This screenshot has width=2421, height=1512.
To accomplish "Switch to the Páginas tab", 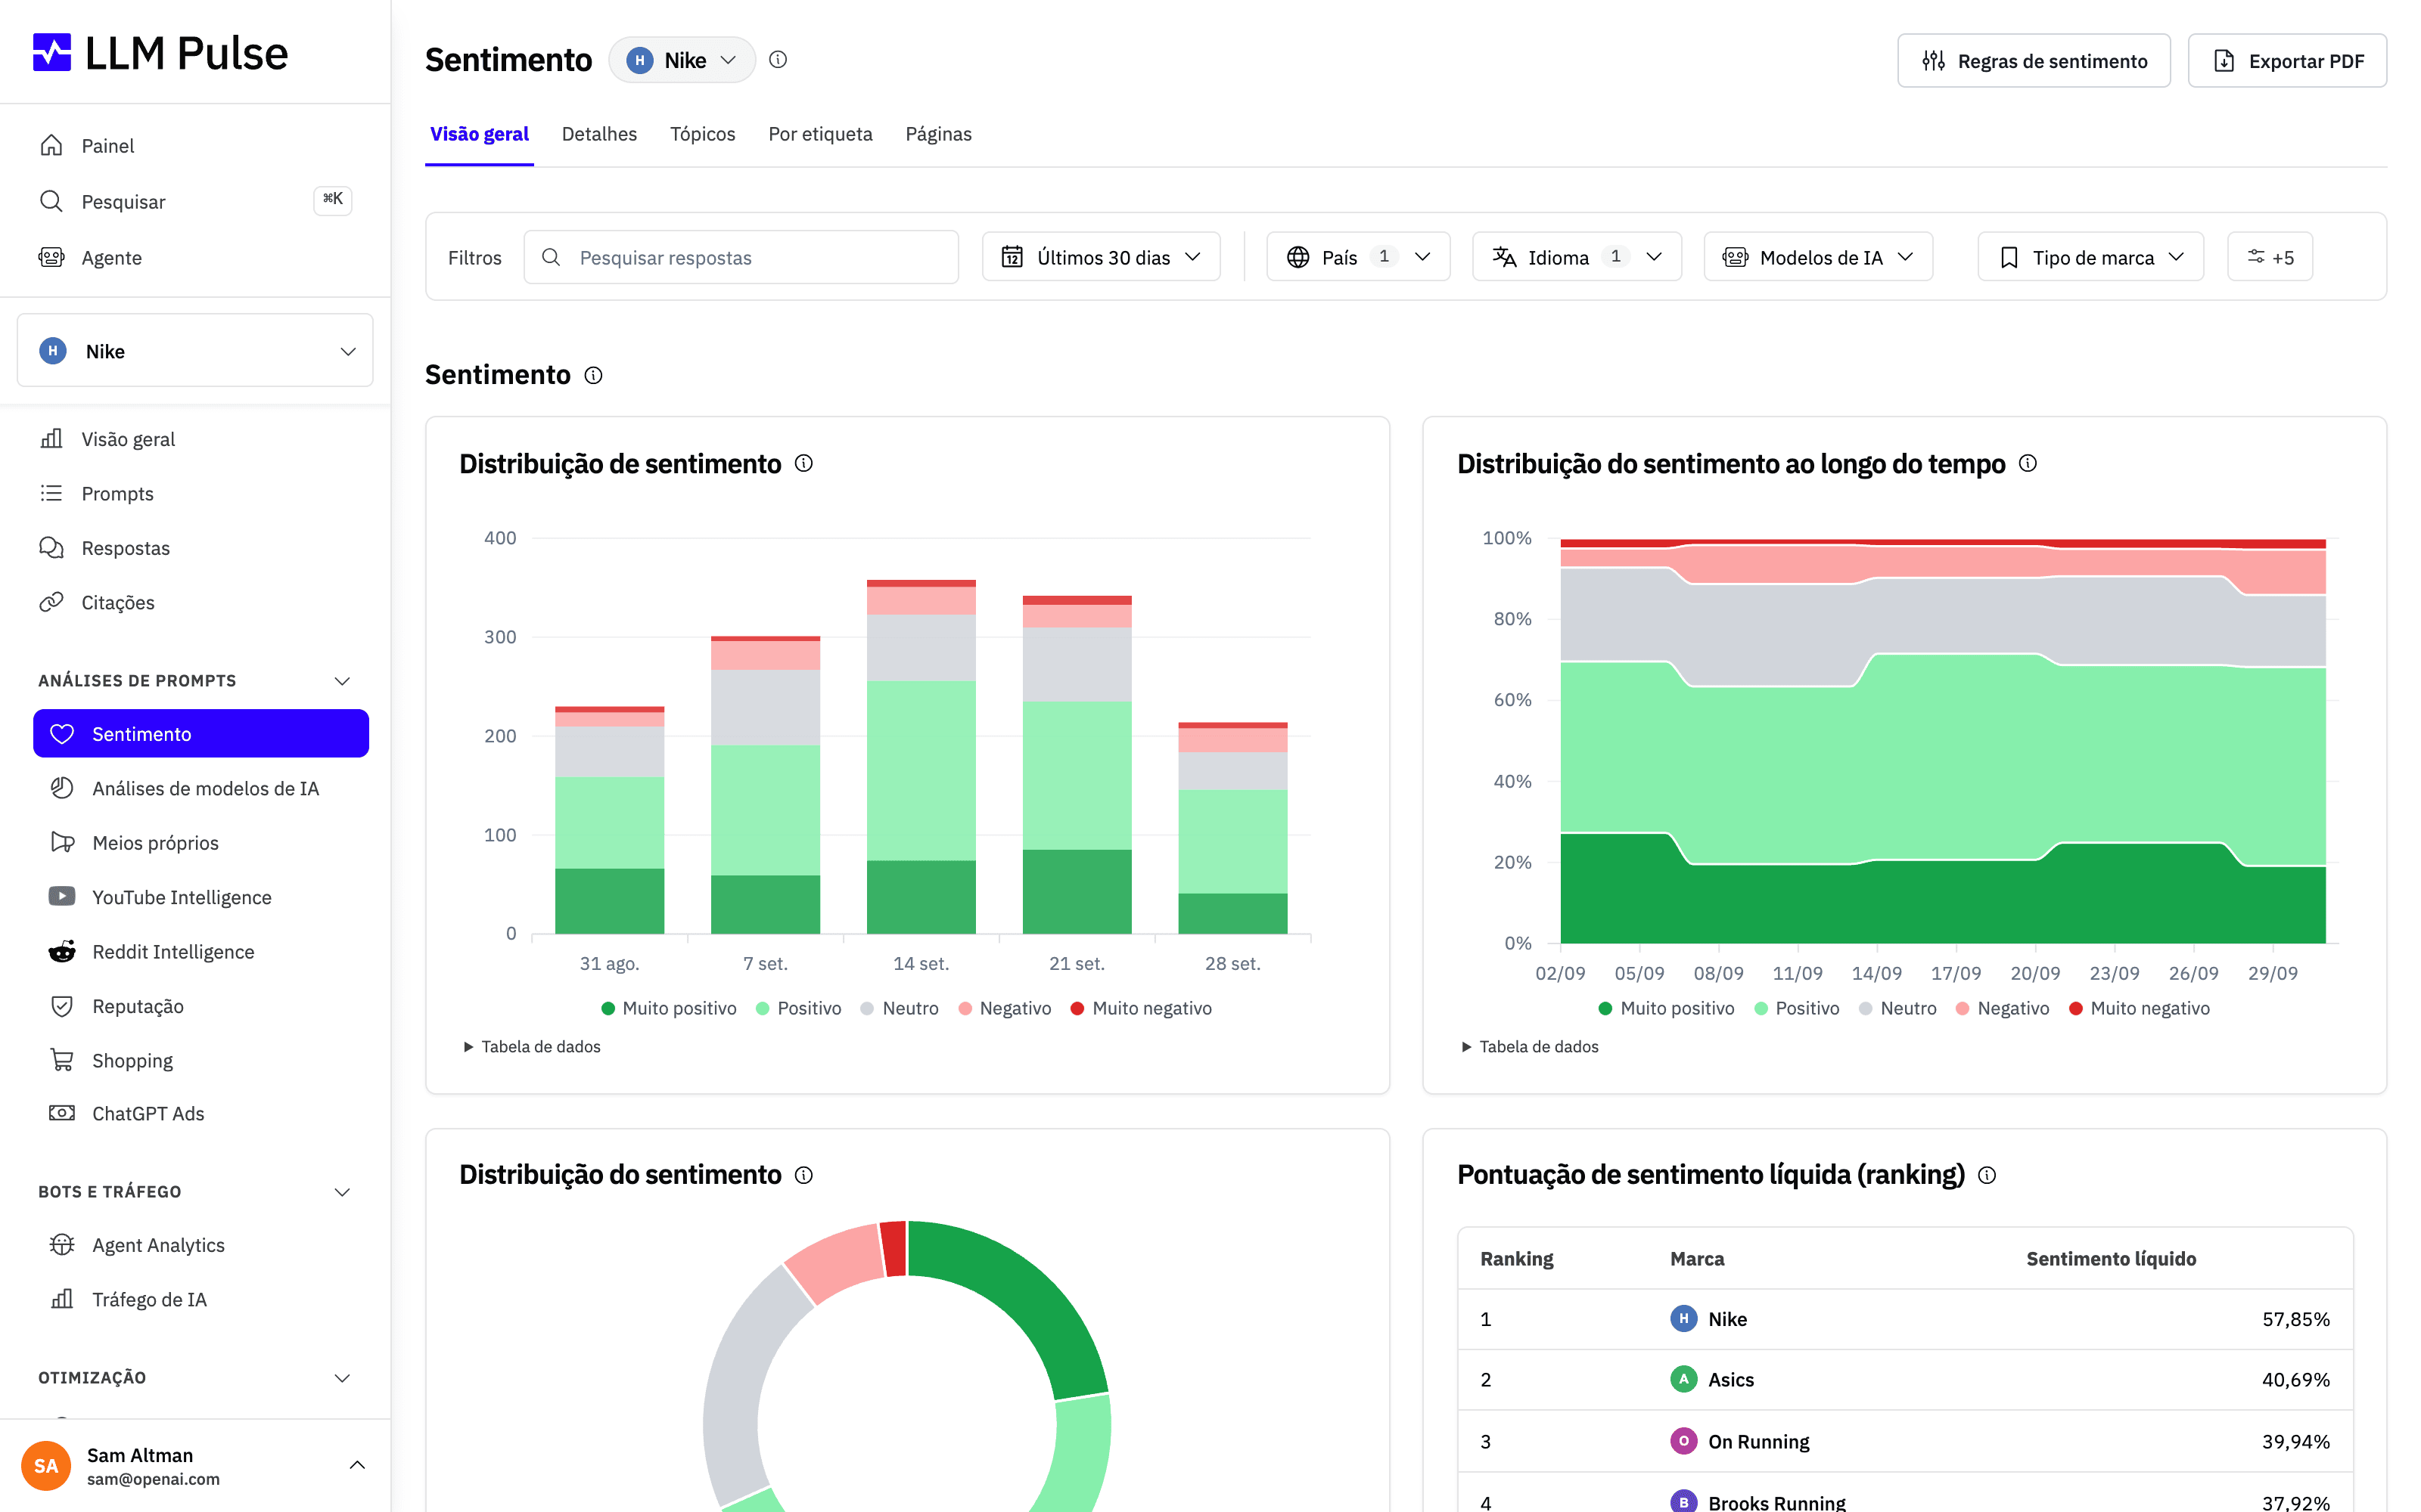I will pos(938,134).
